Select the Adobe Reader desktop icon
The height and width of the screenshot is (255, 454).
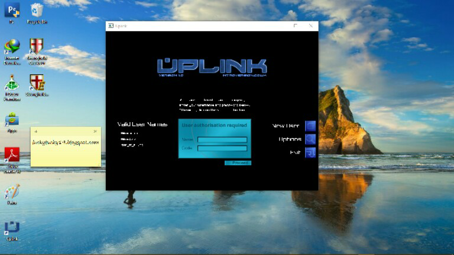tap(12, 160)
